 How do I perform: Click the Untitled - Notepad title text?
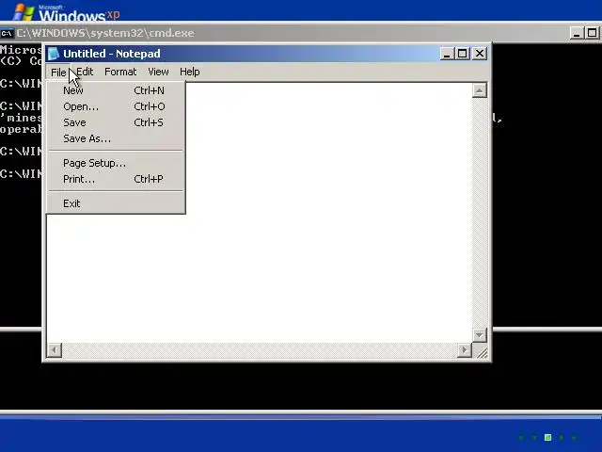click(x=112, y=54)
